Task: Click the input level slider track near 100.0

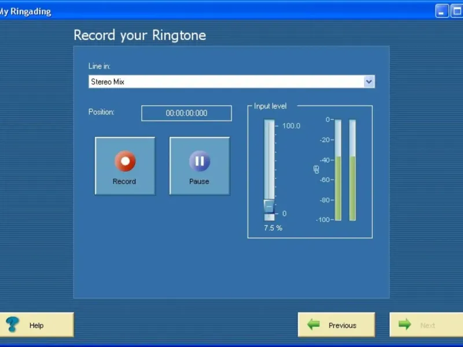Action: point(269,126)
